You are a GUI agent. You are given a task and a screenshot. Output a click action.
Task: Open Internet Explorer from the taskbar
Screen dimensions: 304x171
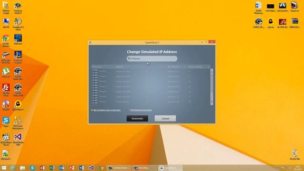point(13,168)
